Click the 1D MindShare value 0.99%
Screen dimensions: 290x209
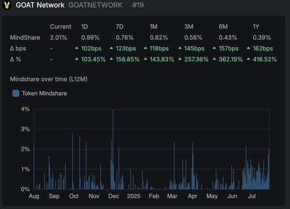(90, 37)
